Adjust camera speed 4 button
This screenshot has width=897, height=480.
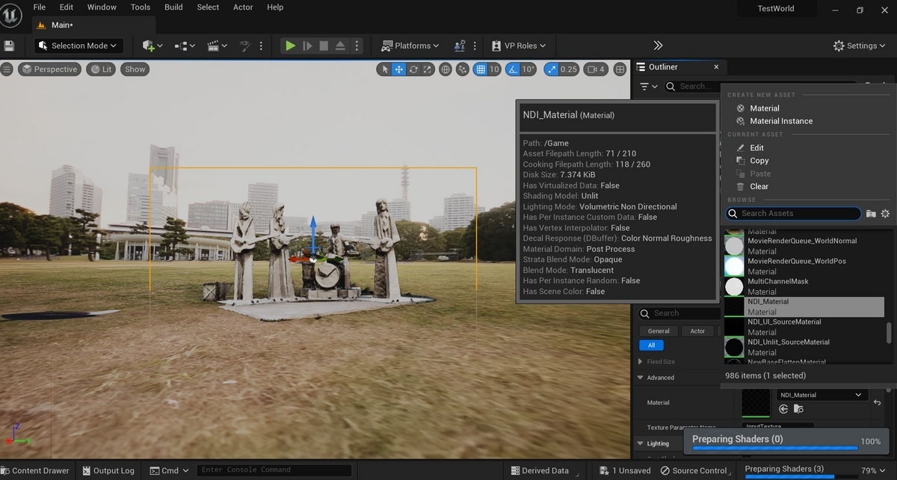click(596, 70)
